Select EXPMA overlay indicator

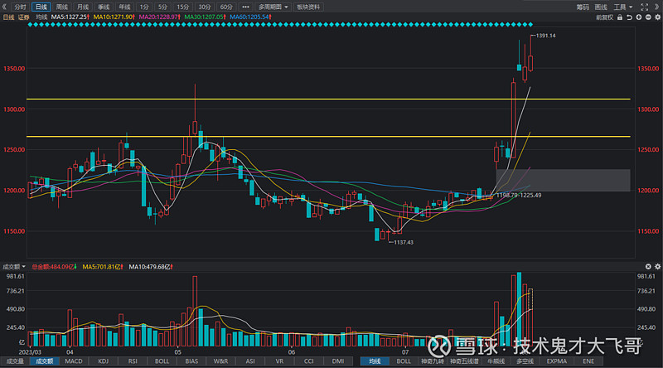556,361
